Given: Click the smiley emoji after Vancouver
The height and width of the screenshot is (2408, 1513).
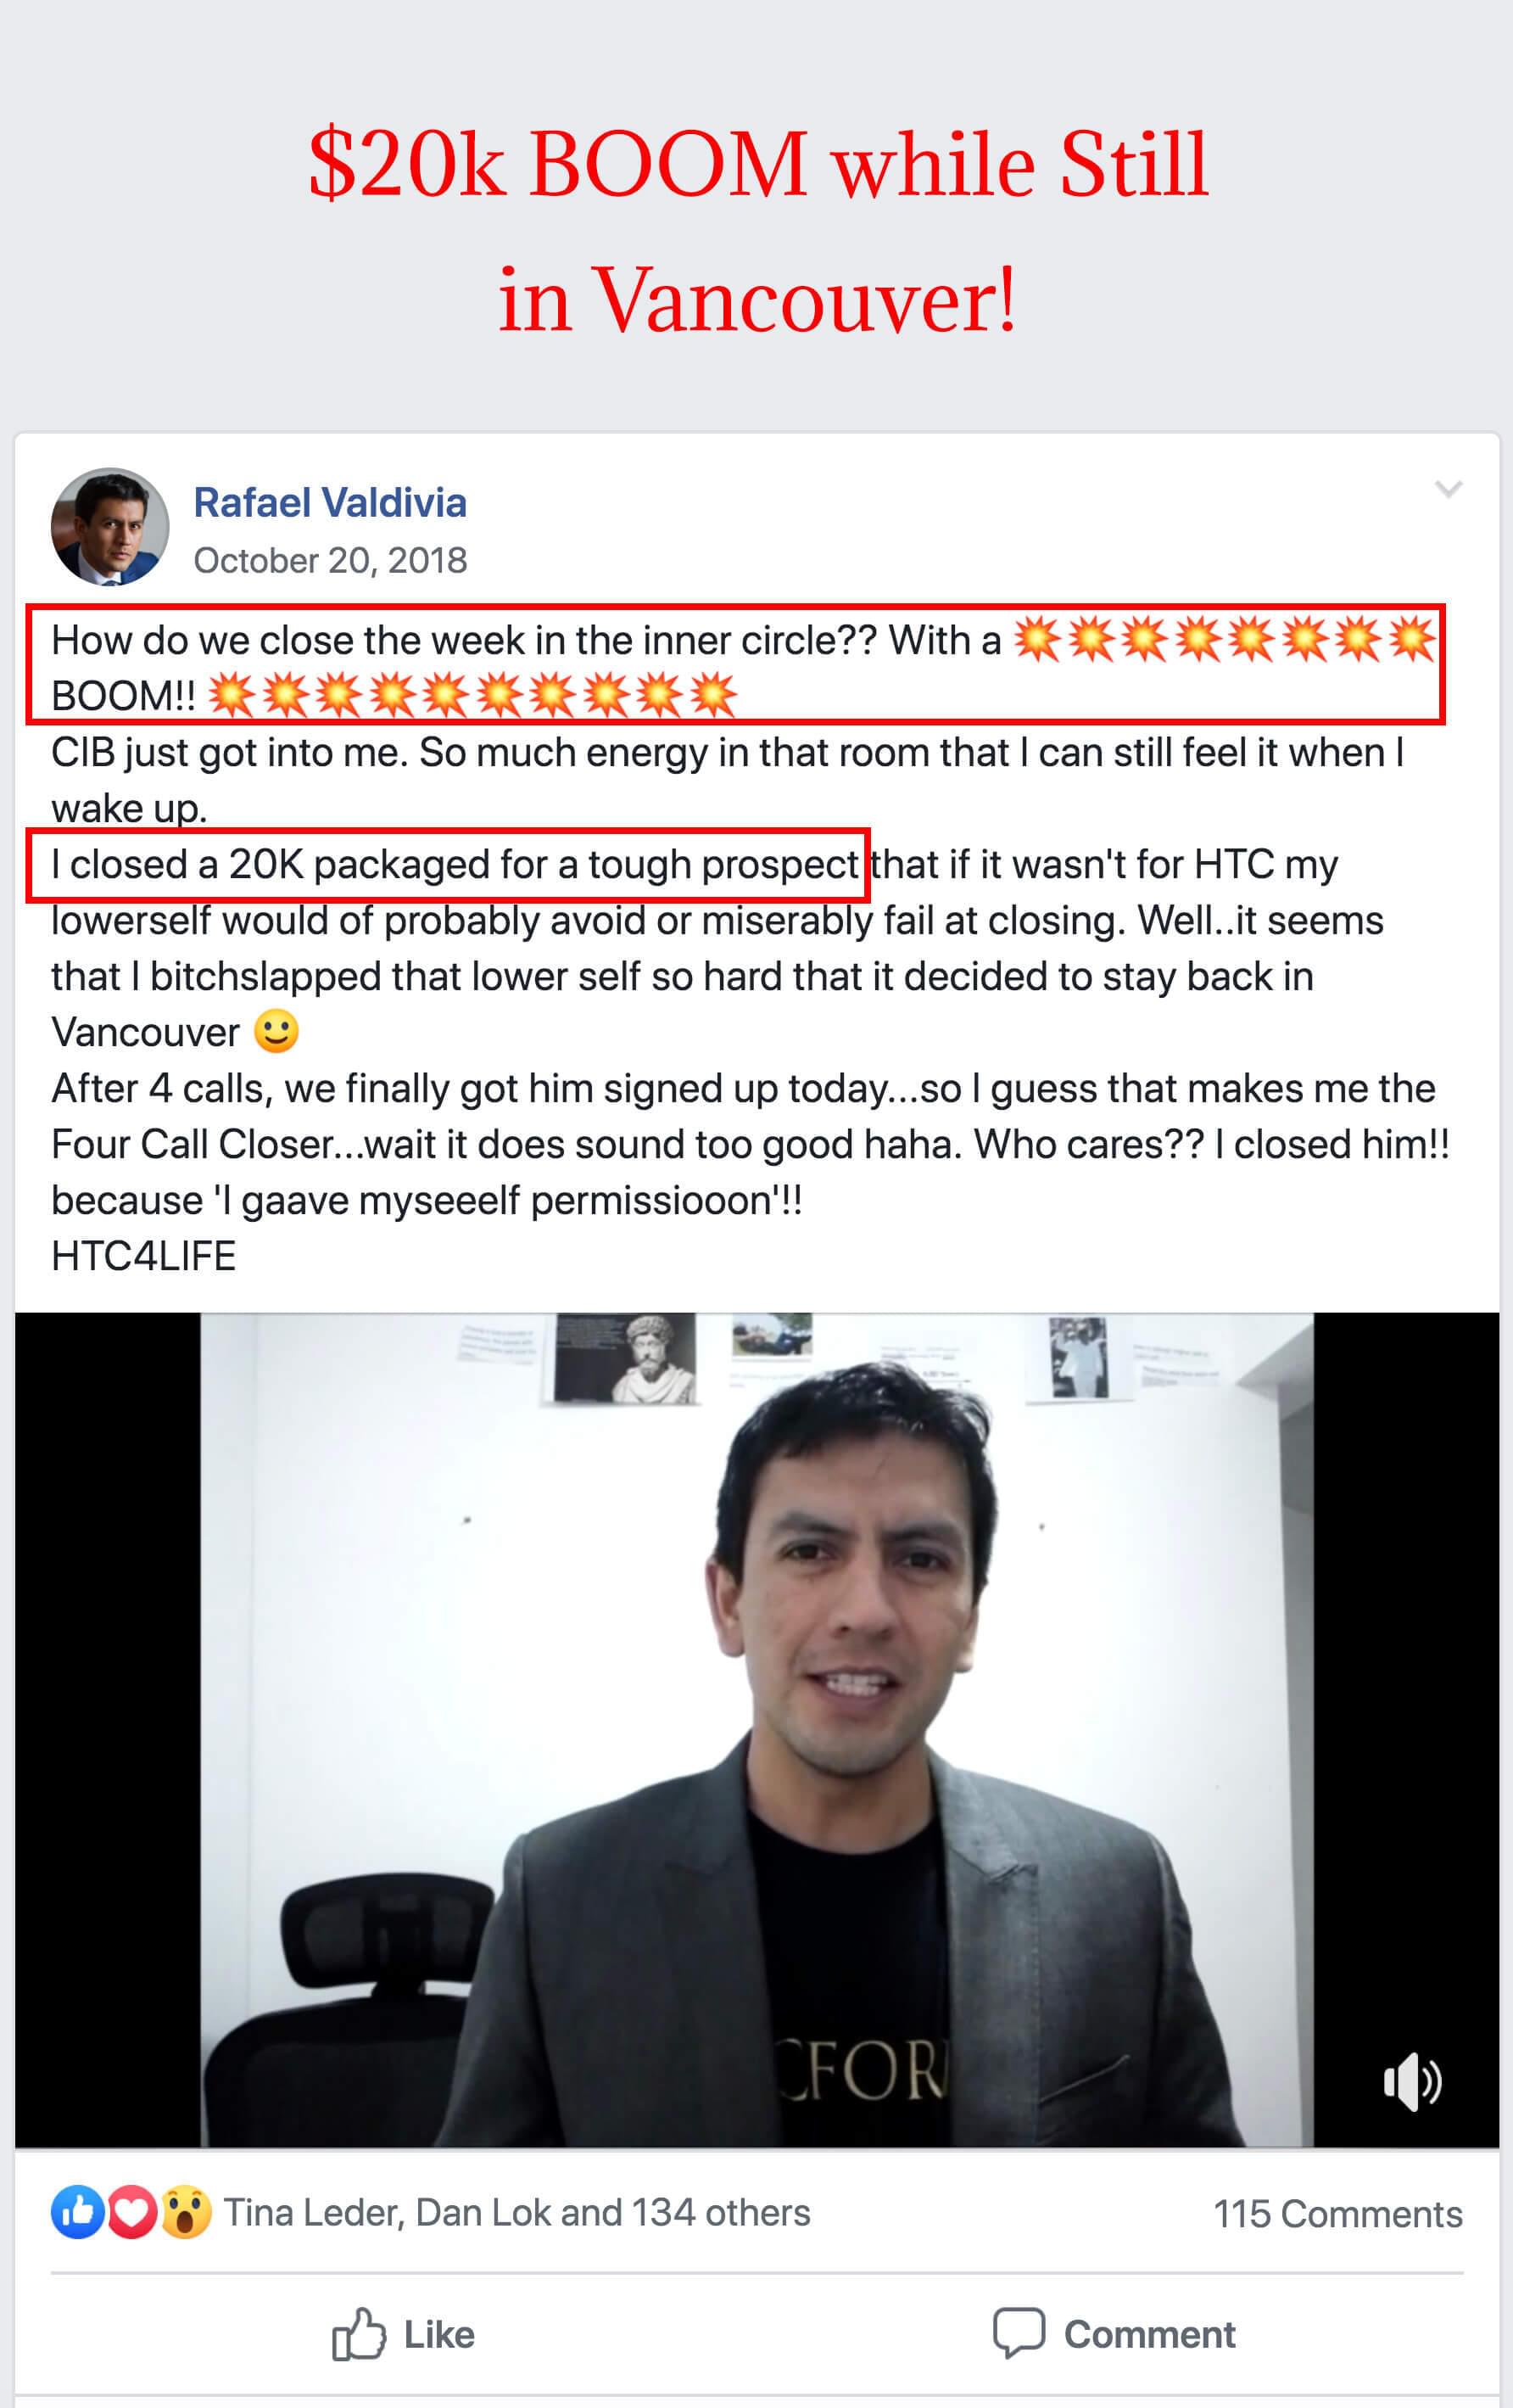Looking at the screenshot, I should pyautogui.click(x=276, y=1031).
